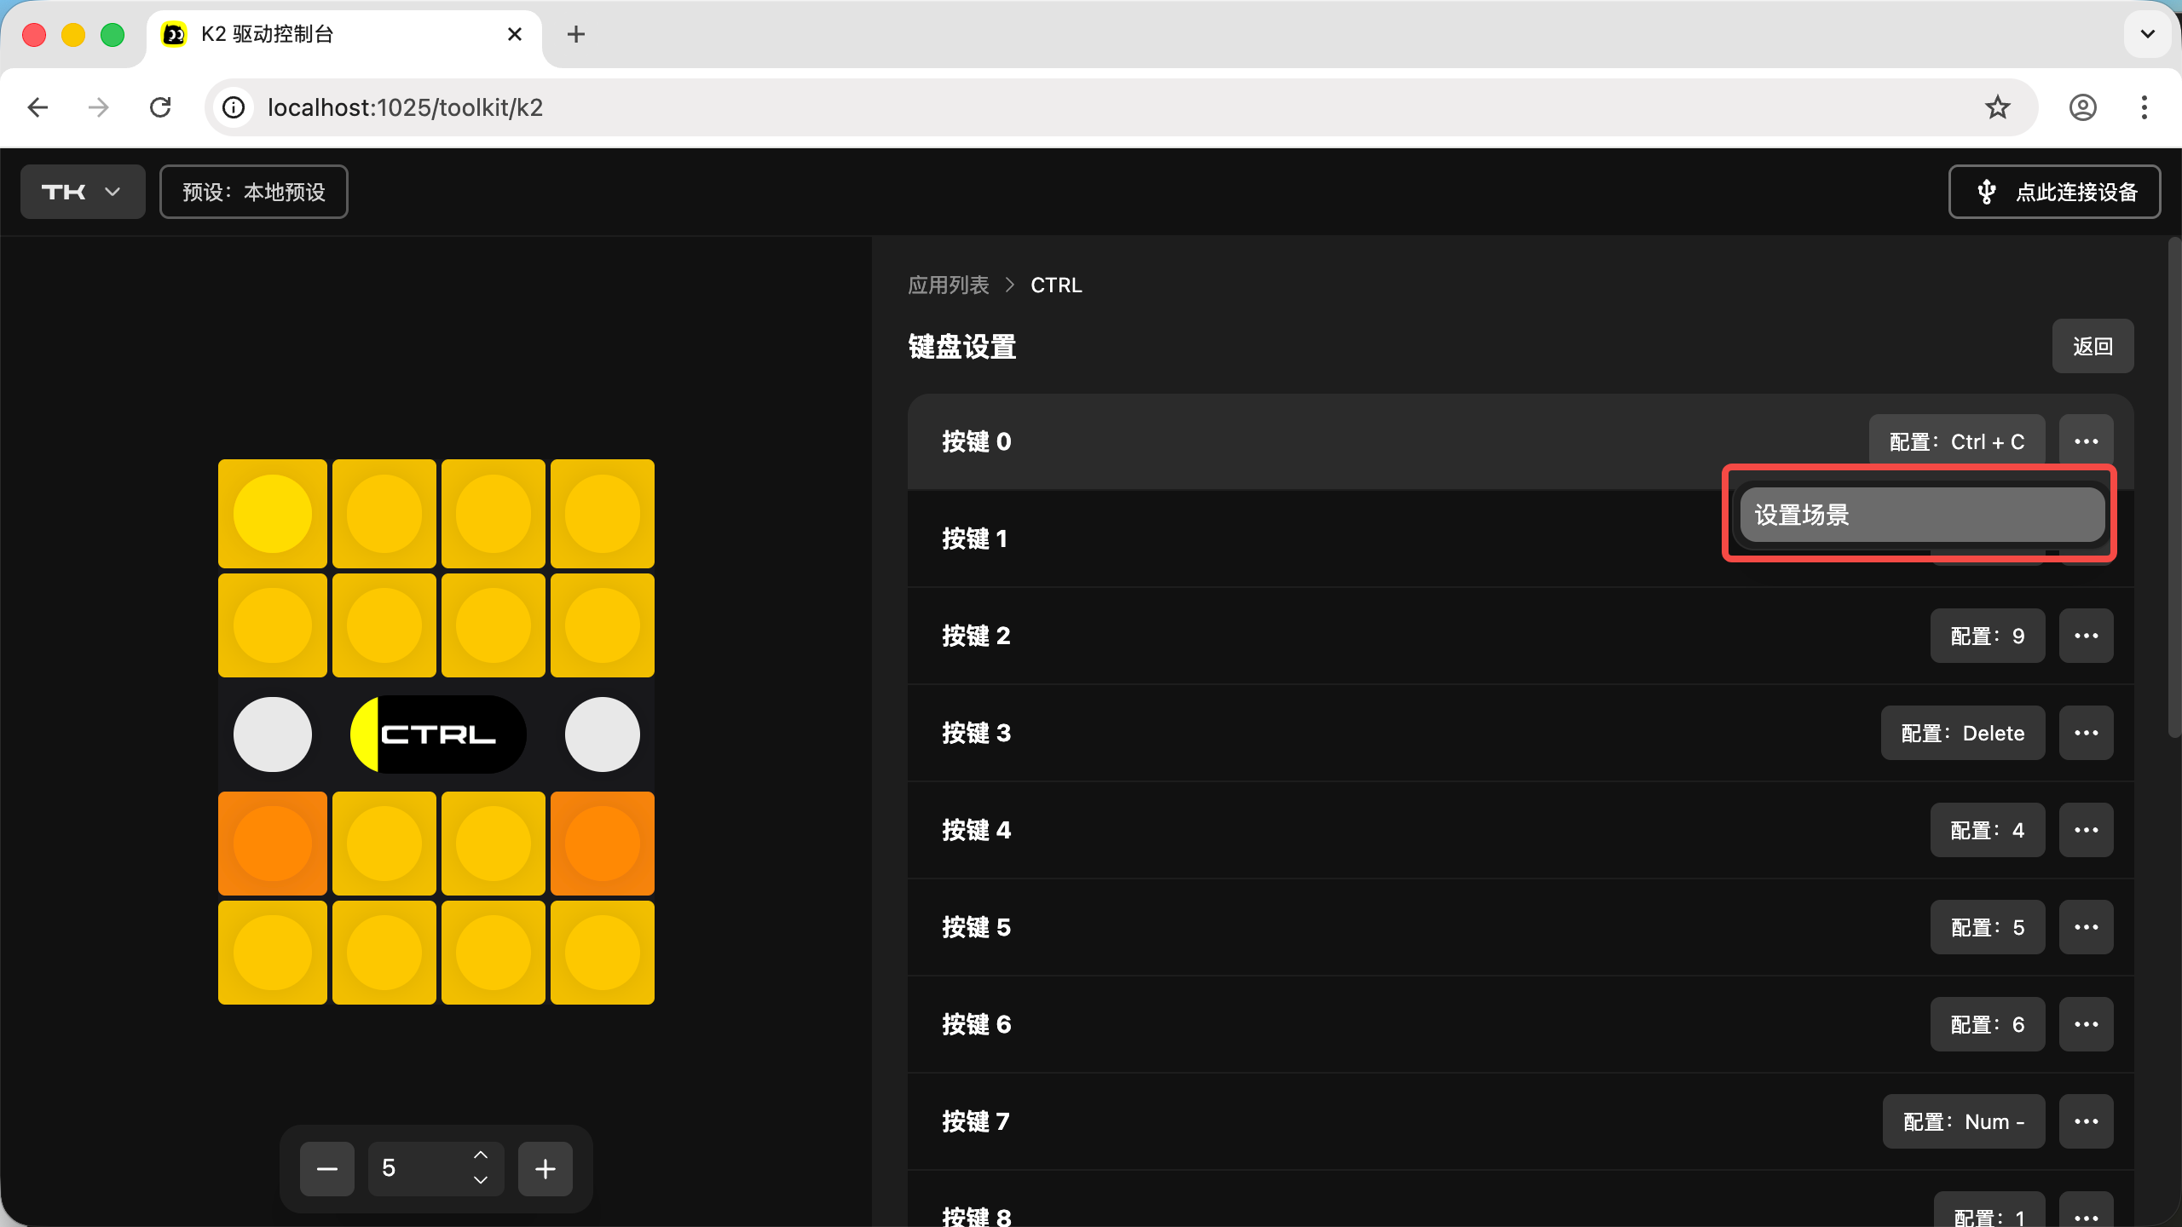The width and height of the screenshot is (2182, 1227).
Task: Bookmark this page with the star icon
Action: pyautogui.click(x=1997, y=107)
